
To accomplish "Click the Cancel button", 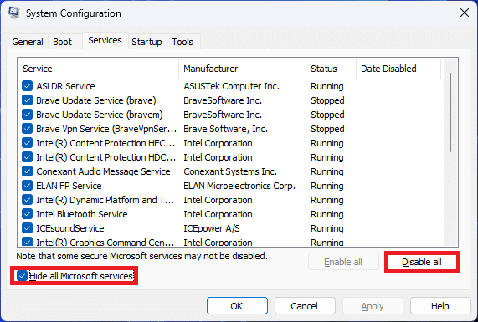I will point(305,306).
